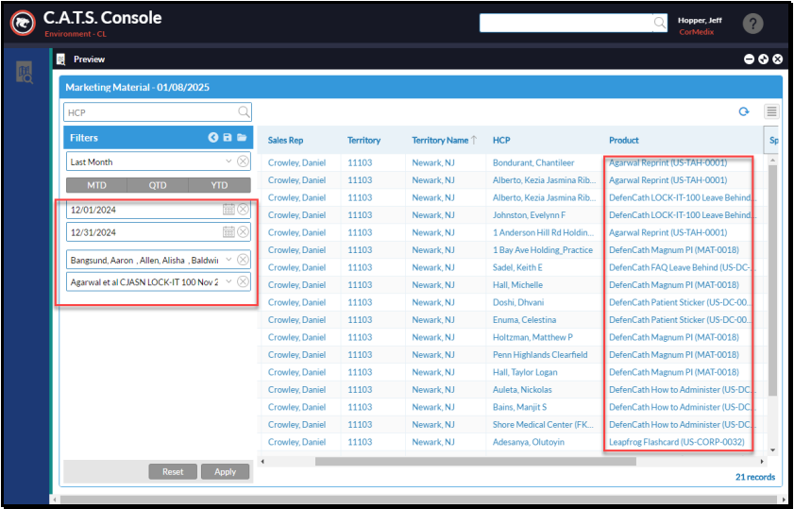Click the Territory Name sort arrow
Screen dimensions: 794x509
474,140
